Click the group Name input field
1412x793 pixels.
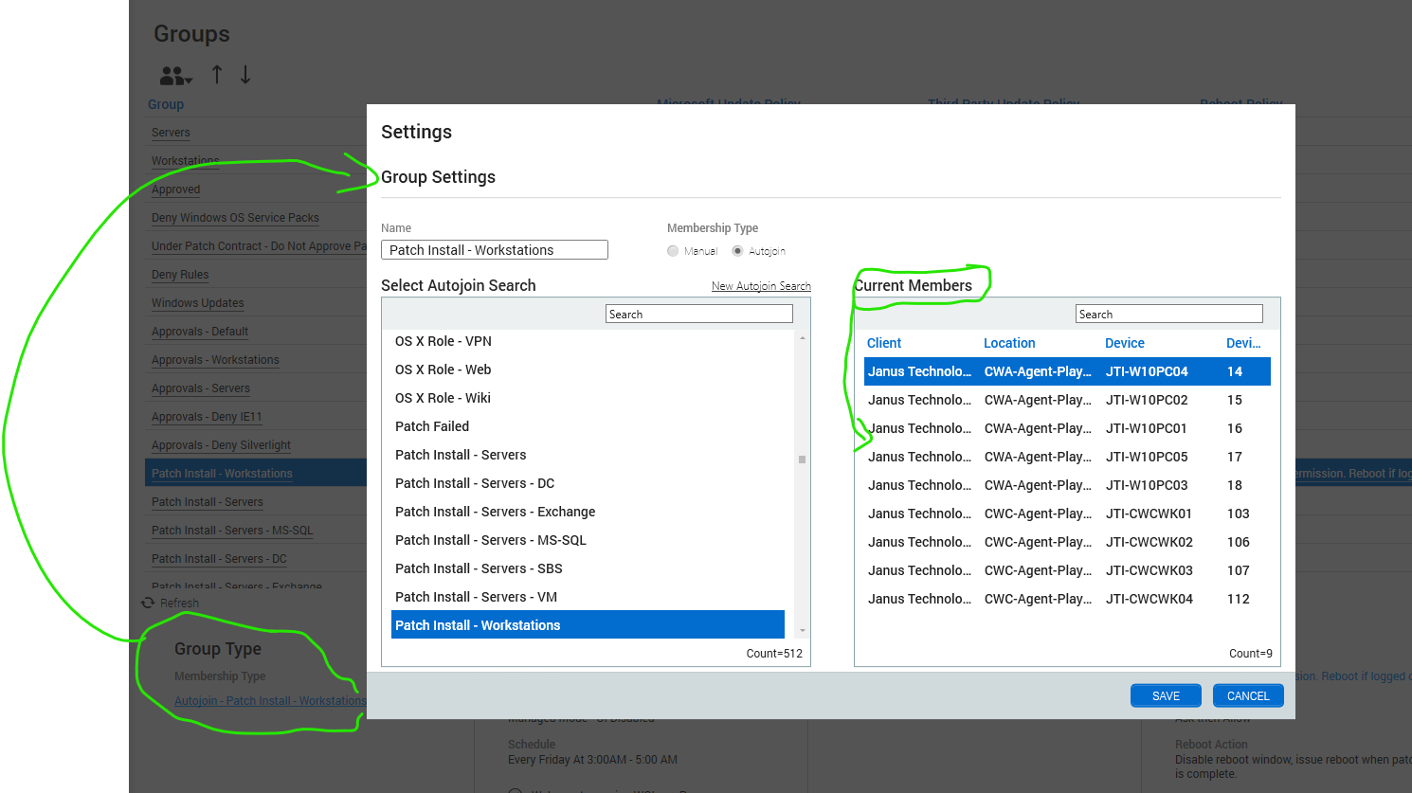pos(494,250)
